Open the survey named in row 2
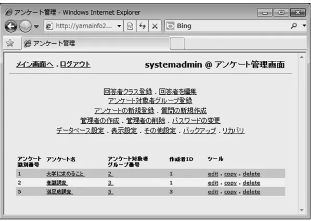This screenshot has width=311, height=221. pos(57,183)
